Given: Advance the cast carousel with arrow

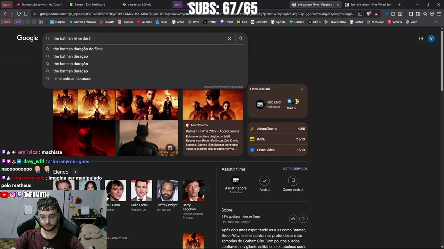Looking at the screenshot, I should (x=204, y=190).
